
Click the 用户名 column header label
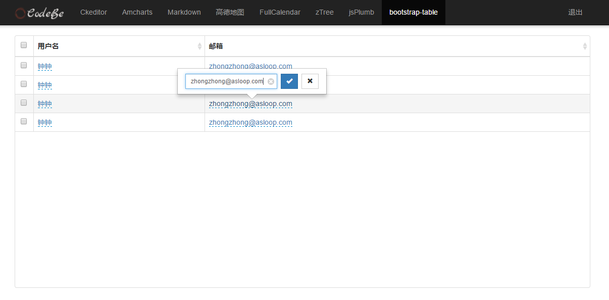click(48, 46)
